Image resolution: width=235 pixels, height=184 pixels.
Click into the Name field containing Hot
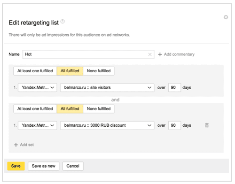(x=88, y=54)
